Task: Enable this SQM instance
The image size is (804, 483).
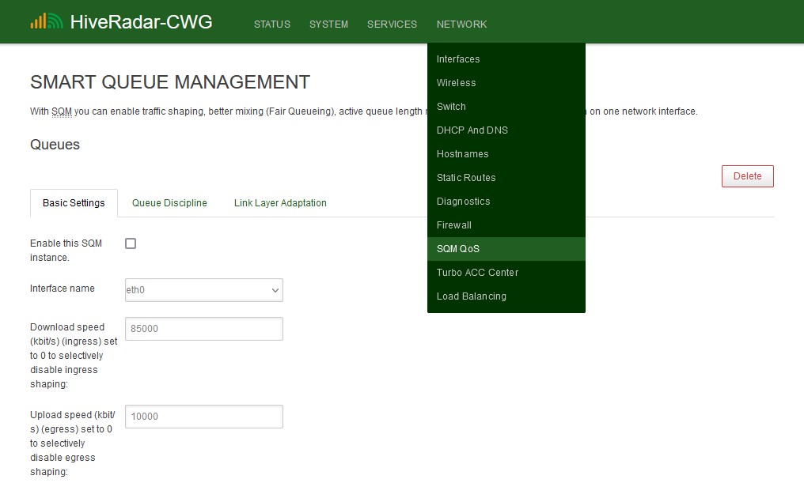Action: pos(131,243)
